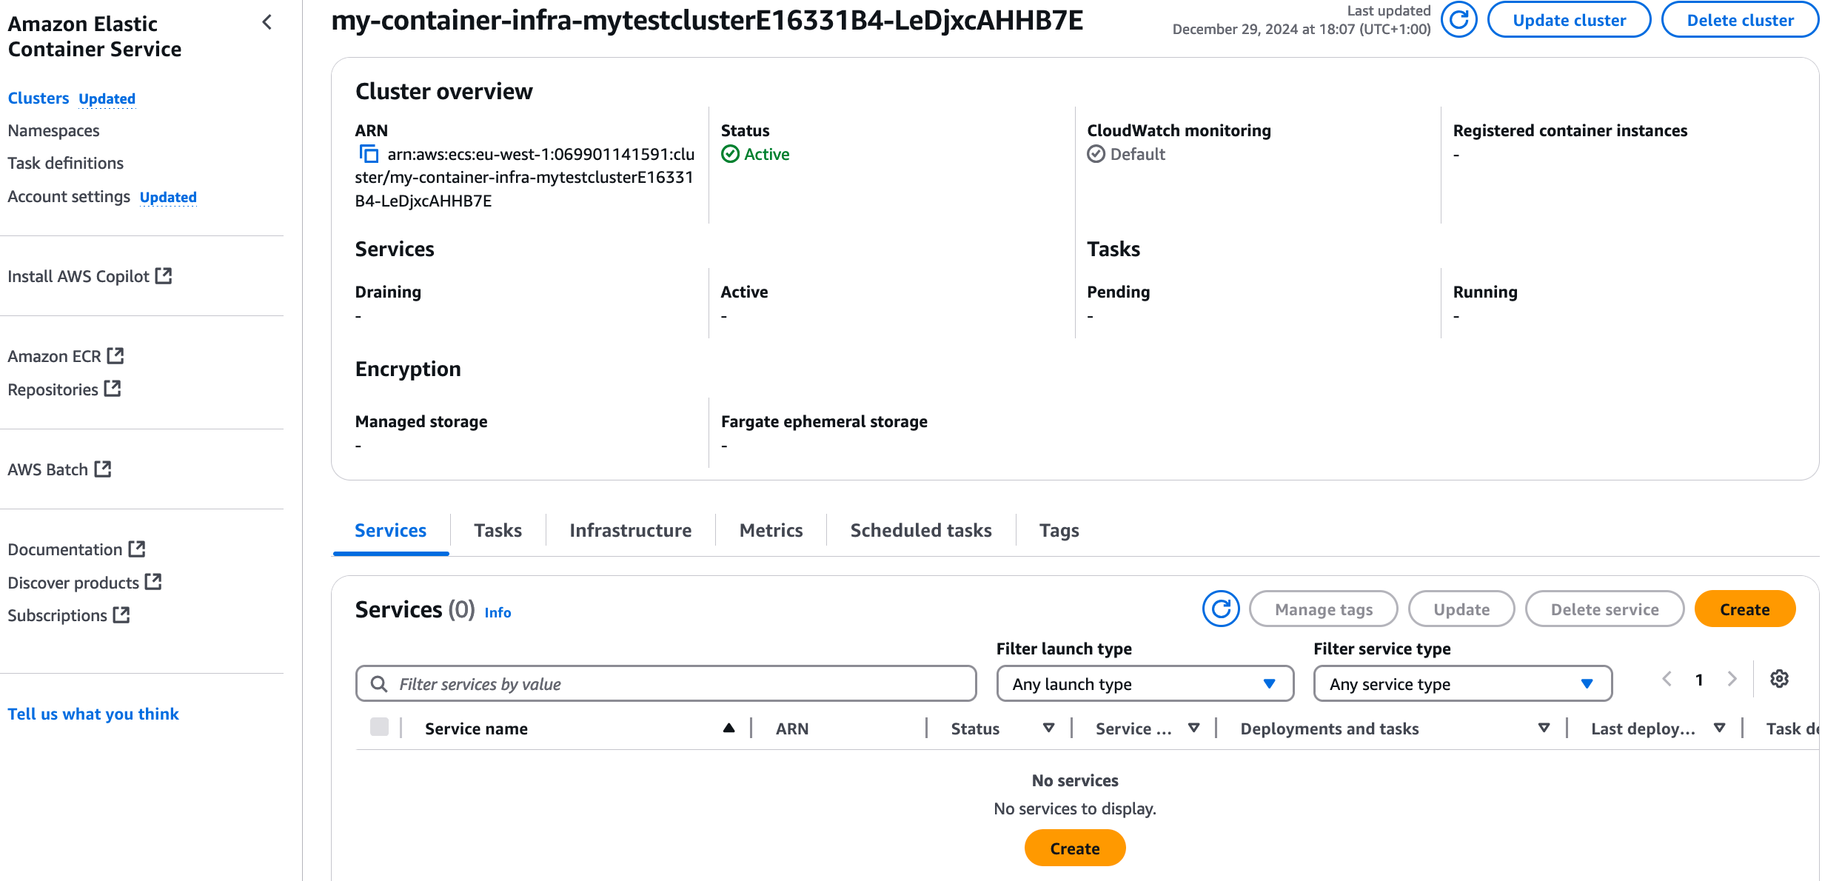Click page number 1 in pagination
This screenshot has width=1842, height=881.
coord(1699,679)
